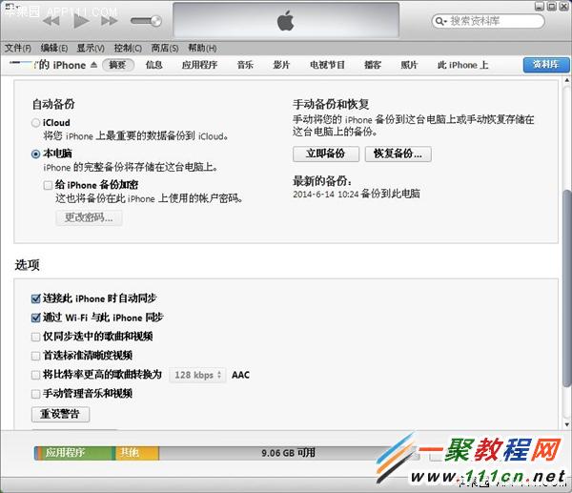This screenshot has height=493, width=572.
Task: Click the vertical scrollbar thumb
Action: pyautogui.click(x=566, y=288)
